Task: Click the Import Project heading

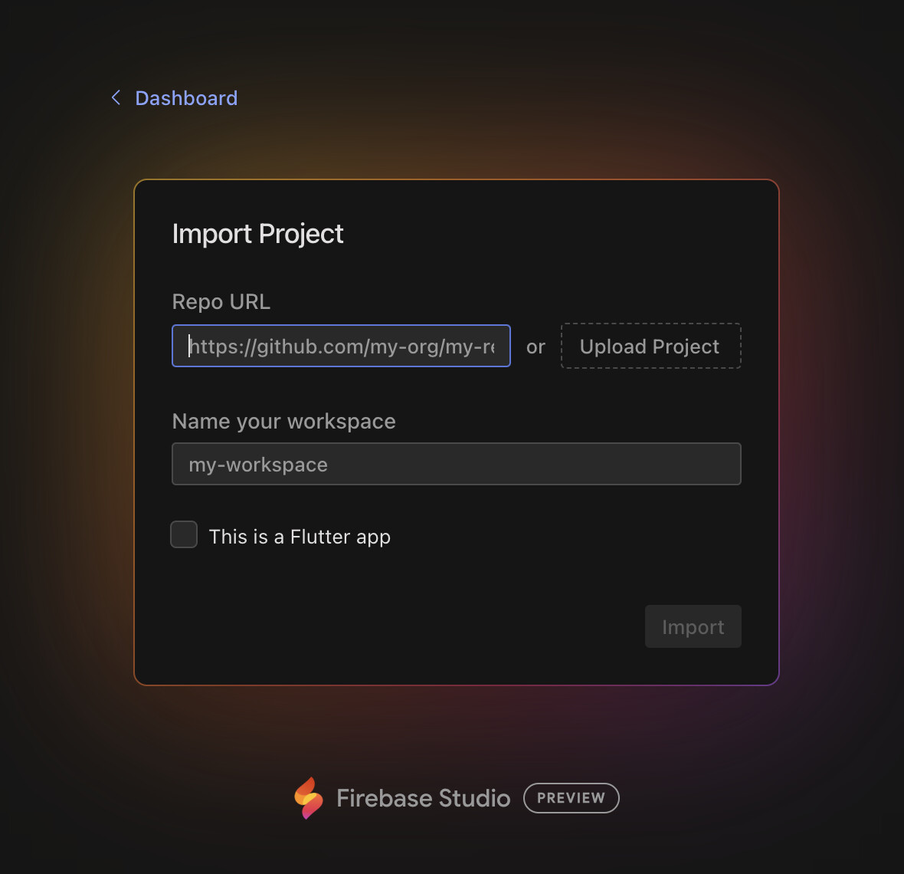Action: pos(257,234)
